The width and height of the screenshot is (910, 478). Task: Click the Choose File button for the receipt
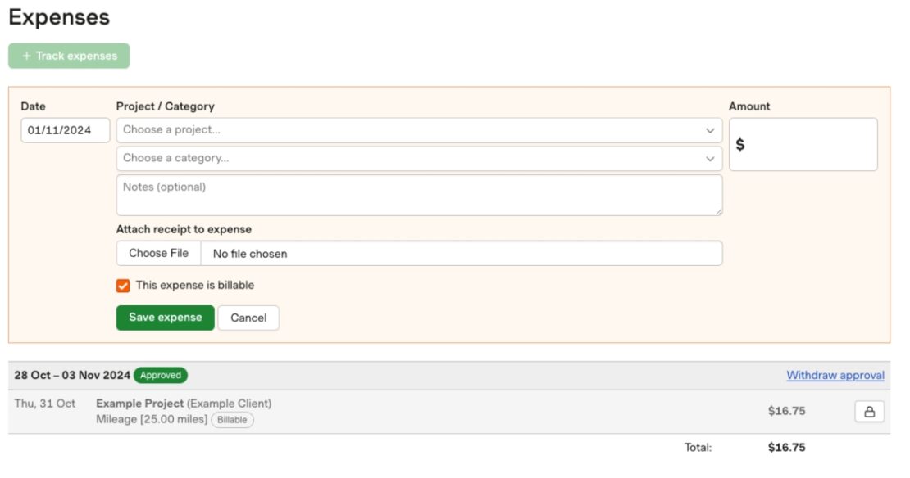(158, 254)
